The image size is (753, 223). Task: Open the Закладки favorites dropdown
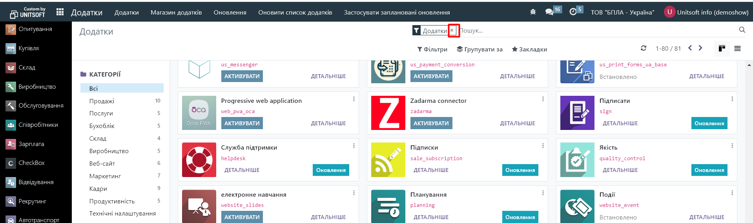pos(529,49)
